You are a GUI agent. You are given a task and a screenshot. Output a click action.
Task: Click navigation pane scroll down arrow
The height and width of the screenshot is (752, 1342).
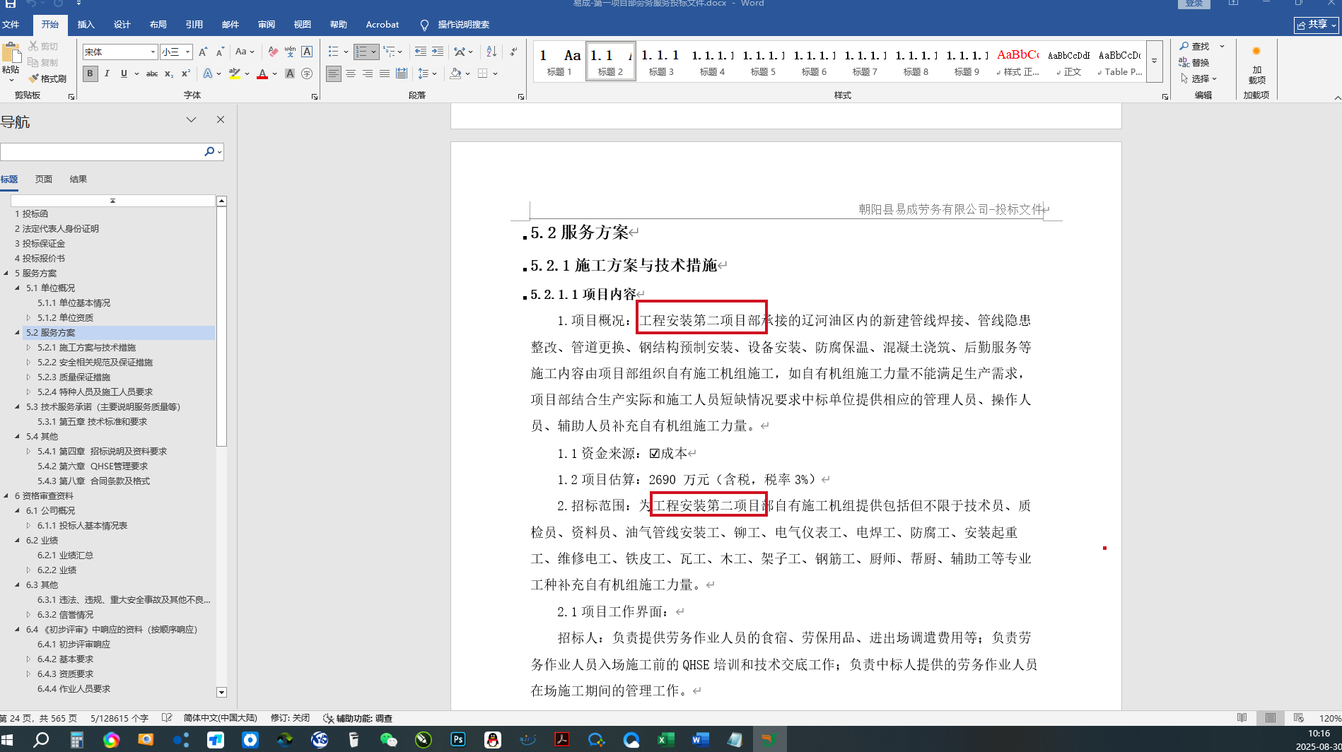tap(221, 693)
